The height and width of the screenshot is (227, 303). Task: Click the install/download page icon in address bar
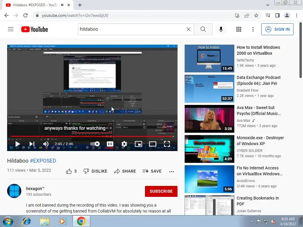pyautogui.click(x=237, y=15)
